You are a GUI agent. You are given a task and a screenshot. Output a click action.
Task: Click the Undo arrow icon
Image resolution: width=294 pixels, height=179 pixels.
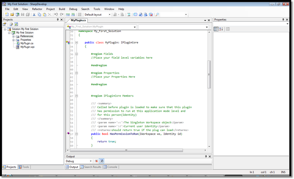point(56,14)
